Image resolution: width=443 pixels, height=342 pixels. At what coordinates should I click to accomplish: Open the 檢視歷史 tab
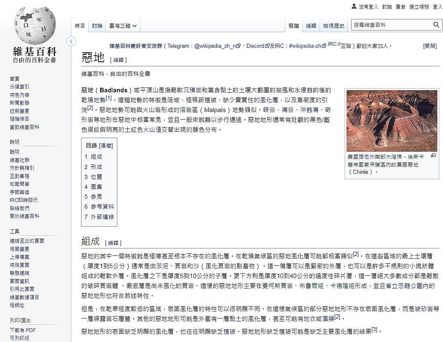(333, 26)
